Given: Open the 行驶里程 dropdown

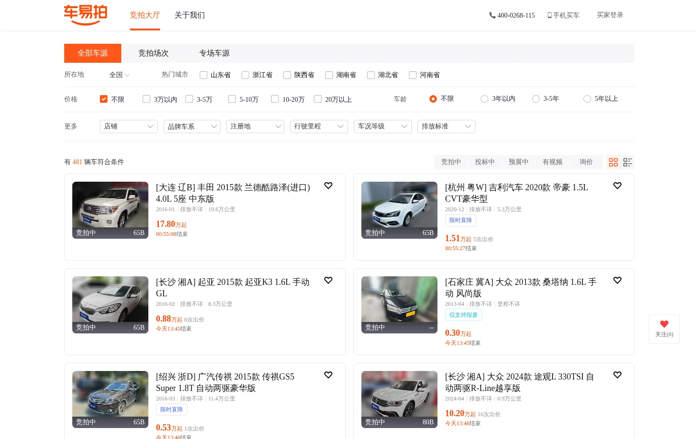Looking at the screenshot, I should pos(319,127).
